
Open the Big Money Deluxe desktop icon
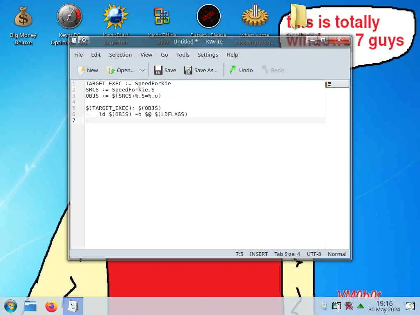pos(23,25)
